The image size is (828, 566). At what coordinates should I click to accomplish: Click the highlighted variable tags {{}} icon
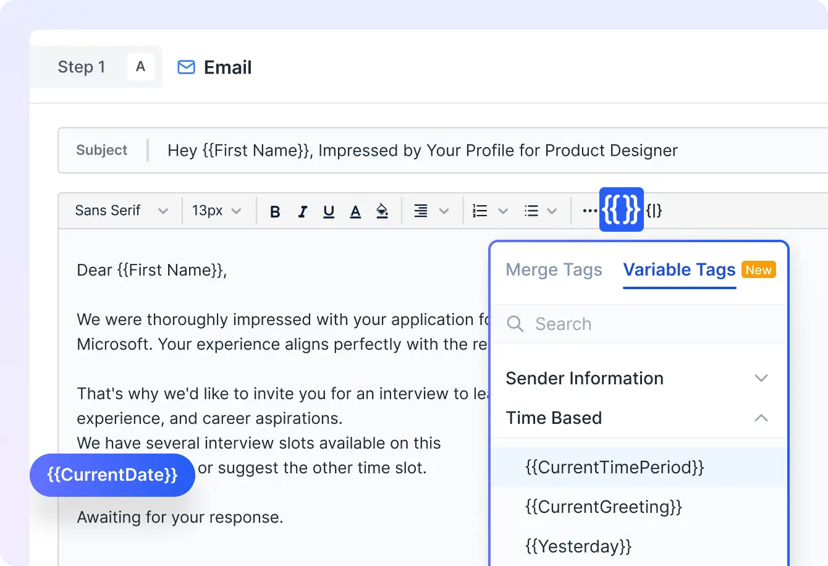621,210
